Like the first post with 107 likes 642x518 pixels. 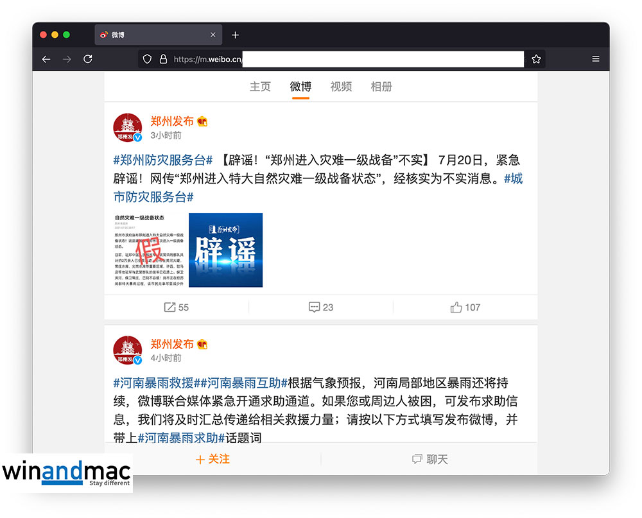(x=465, y=307)
